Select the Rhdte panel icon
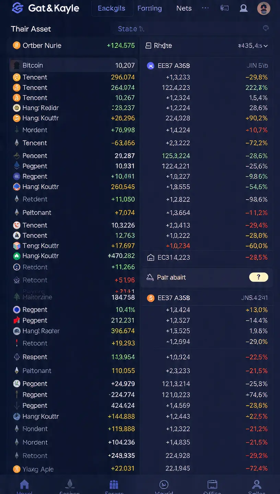Screen dimensions: 280x494 coord(148,46)
